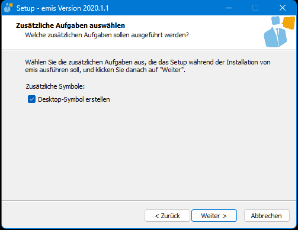Click the 'Zusätzliche Aufgaben auswählen' heading
Screen dimensions: 298x230
click(x=71, y=25)
